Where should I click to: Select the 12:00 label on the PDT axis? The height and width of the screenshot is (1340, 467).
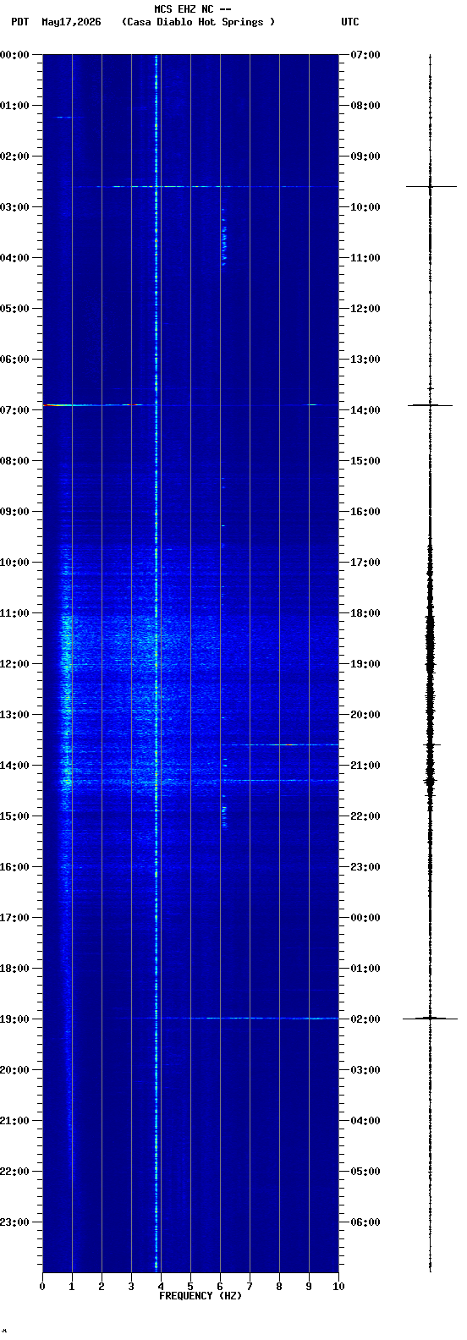pos(14,664)
